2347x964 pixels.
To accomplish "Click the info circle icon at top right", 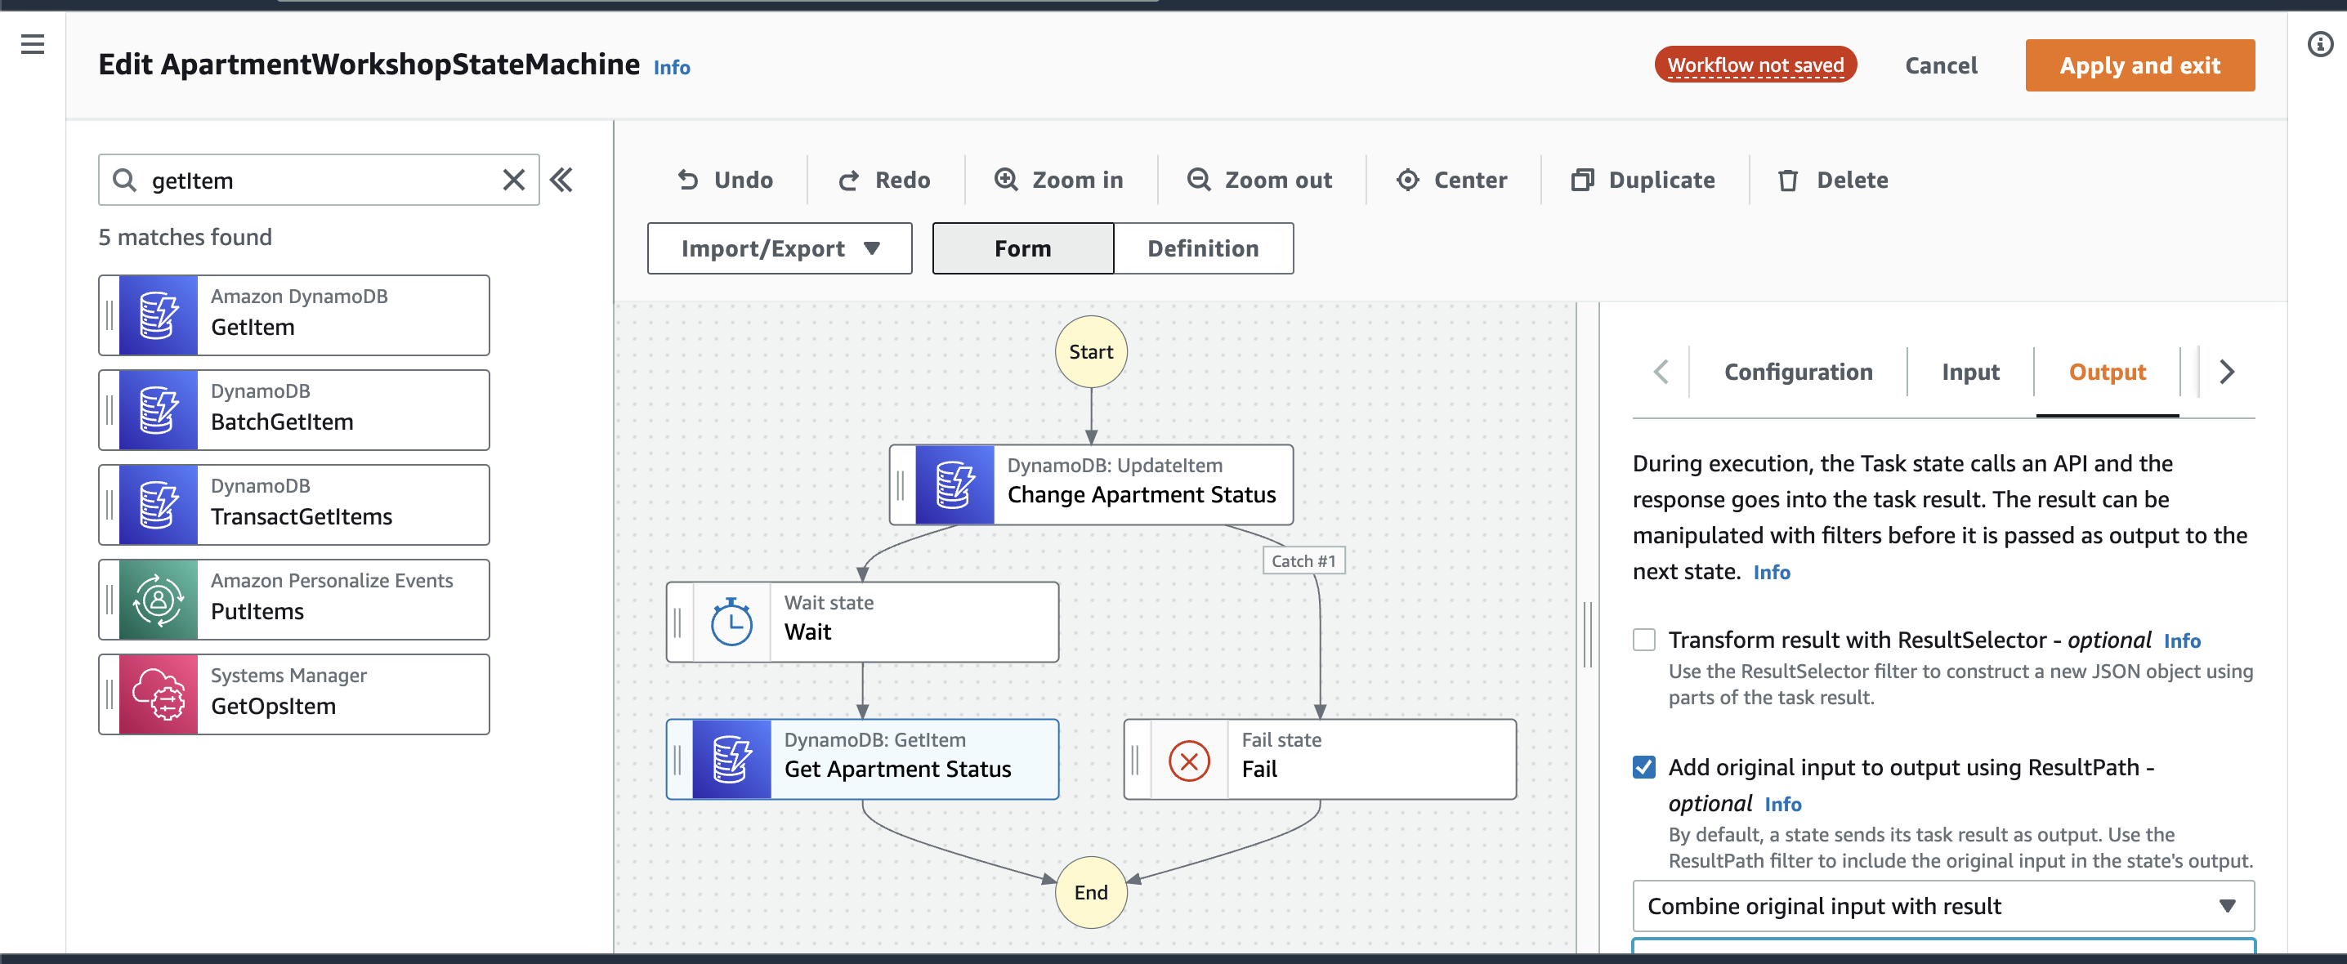I will [2320, 44].
